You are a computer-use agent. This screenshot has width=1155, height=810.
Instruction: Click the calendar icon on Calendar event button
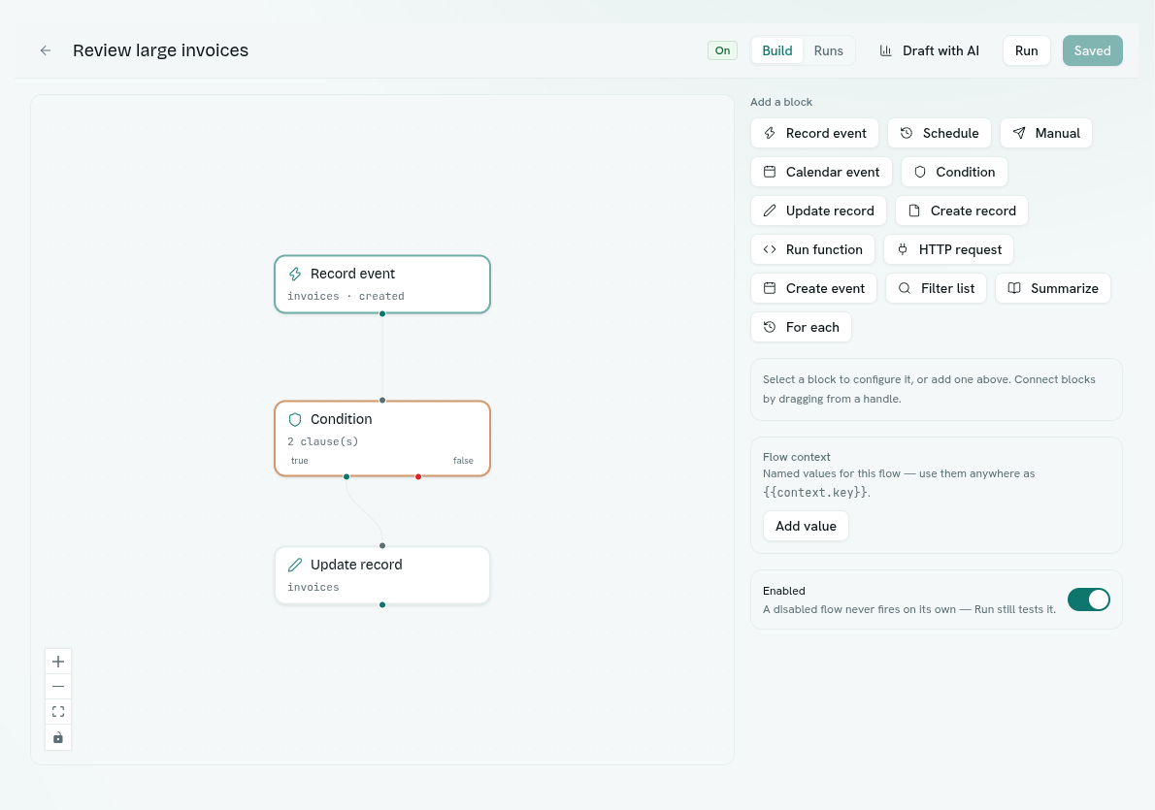[x=770, y=172]
